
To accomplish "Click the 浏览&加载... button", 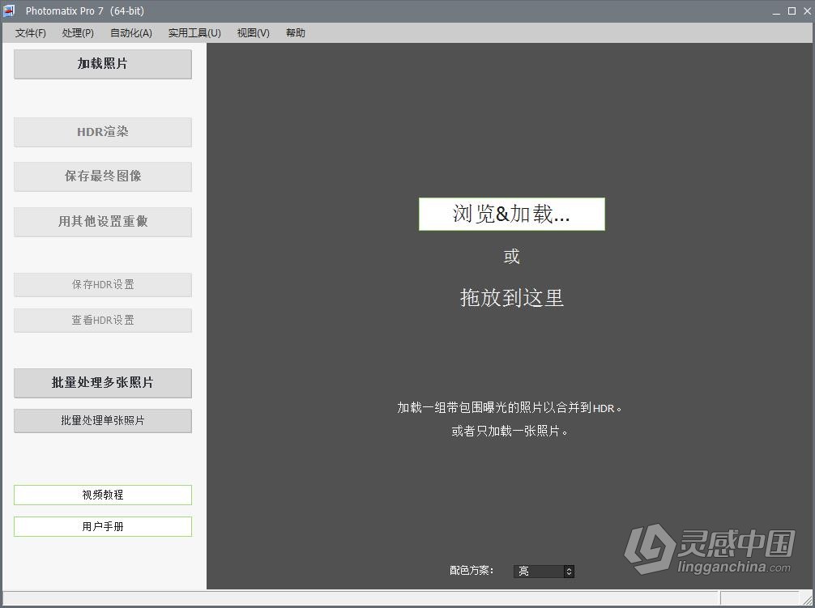I will 512,214.
